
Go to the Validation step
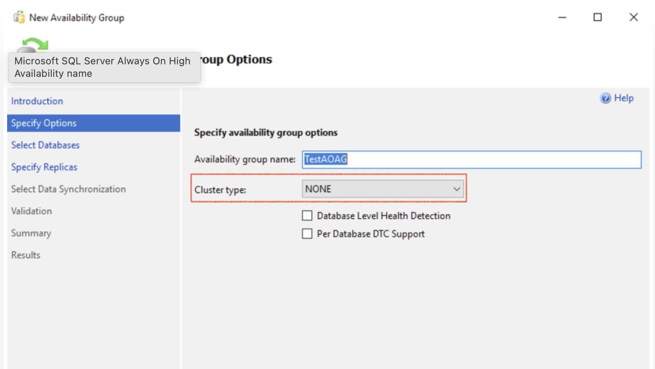31,210
